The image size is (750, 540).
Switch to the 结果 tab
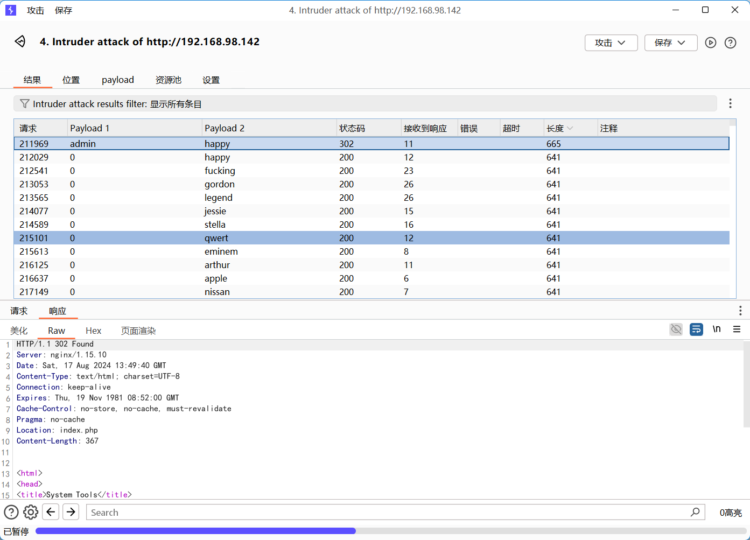click(x=32, y=80)
